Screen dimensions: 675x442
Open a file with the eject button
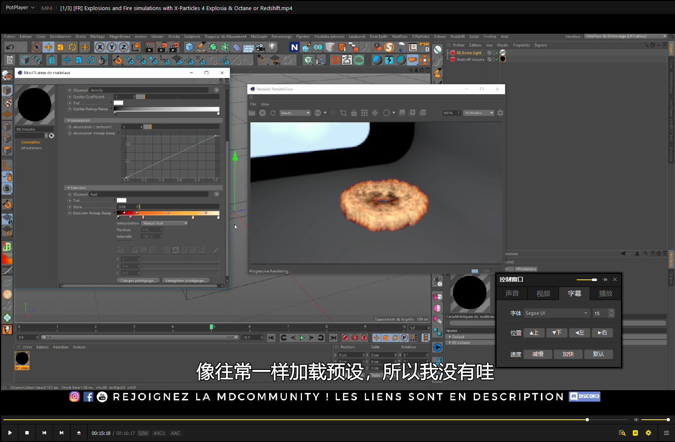pyautogui.click(x=79, y=433)
